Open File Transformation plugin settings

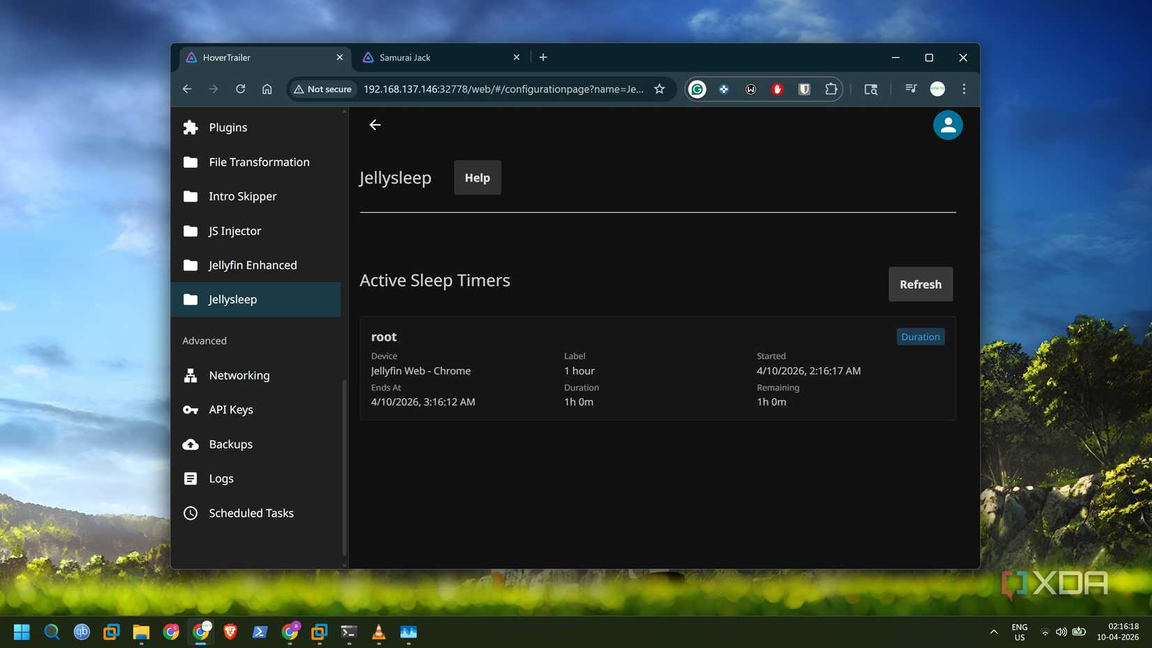pos(256,162)
